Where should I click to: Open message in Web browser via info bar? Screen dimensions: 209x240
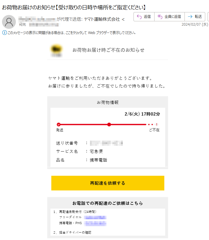71,33
